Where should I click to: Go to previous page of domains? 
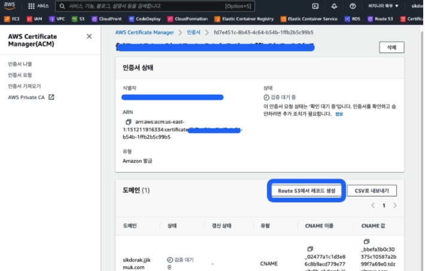coord(373,205)
